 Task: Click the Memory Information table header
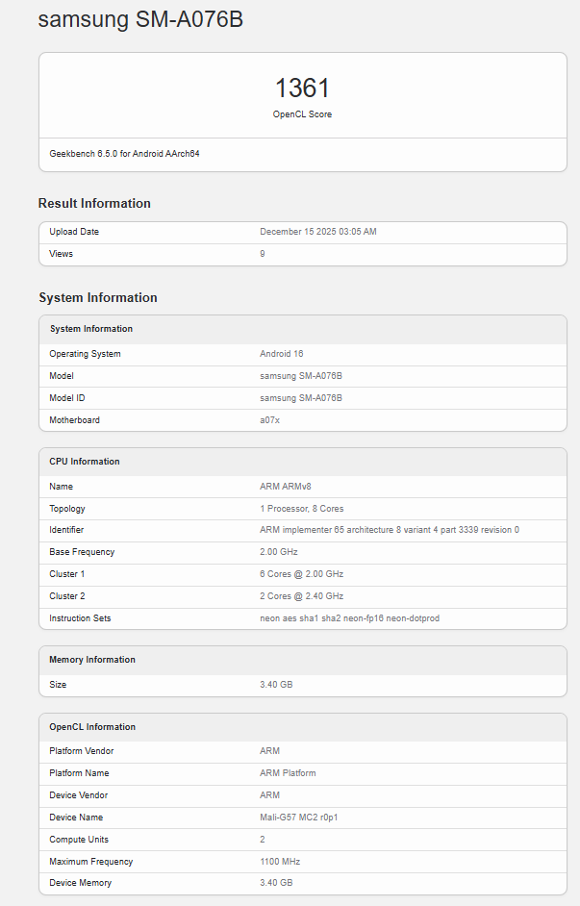point(92,660)
